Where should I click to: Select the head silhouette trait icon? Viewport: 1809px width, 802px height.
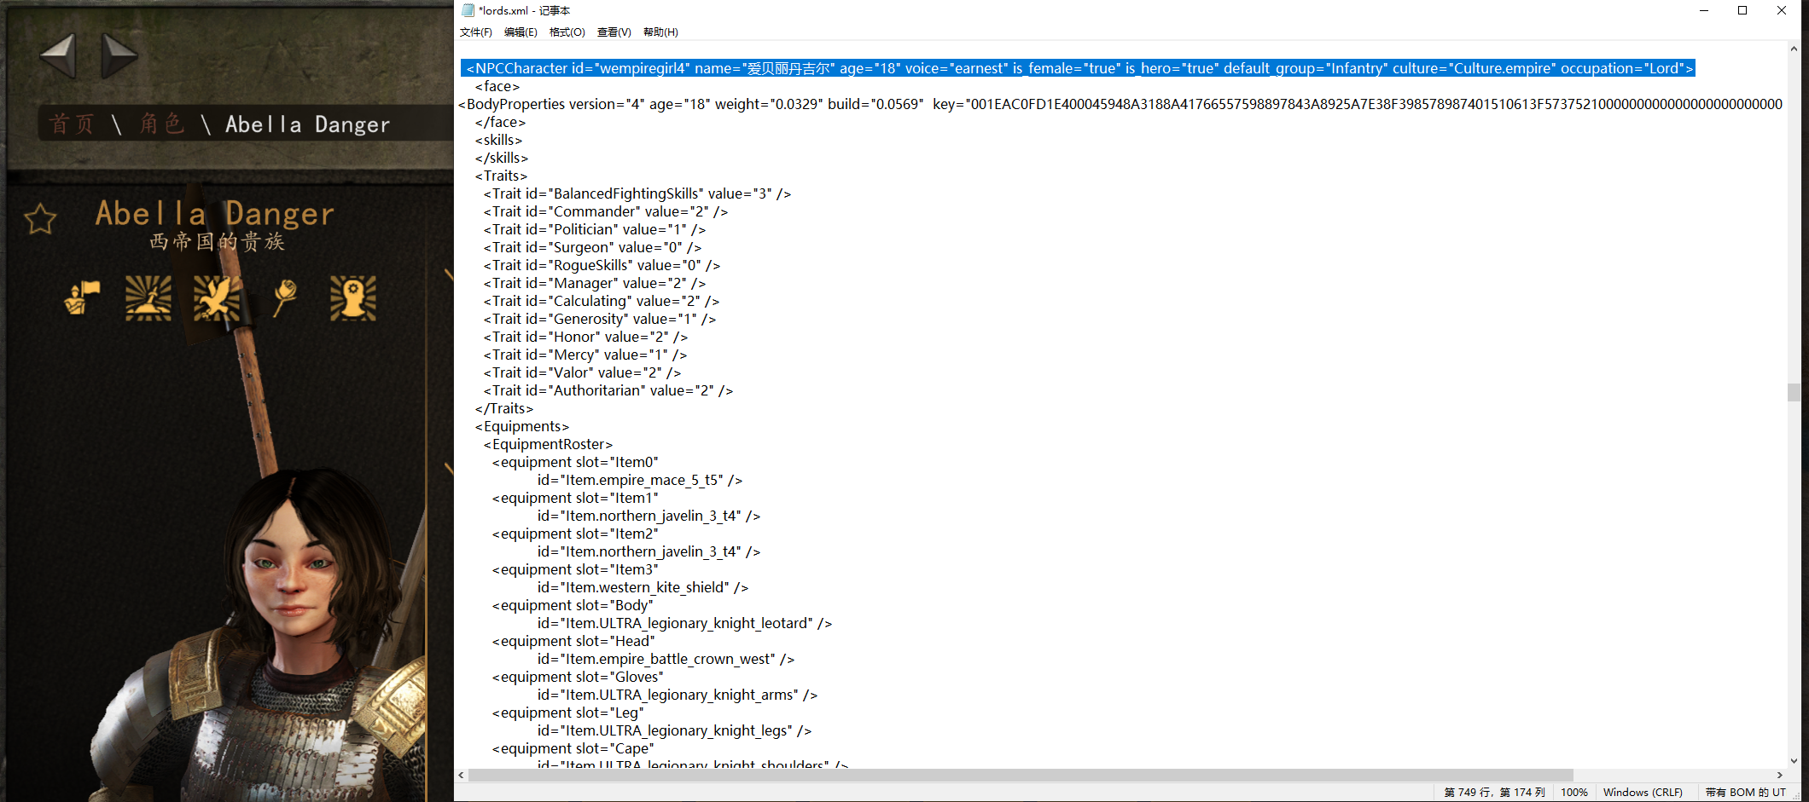pyautogui.click(x=353, y=297)
